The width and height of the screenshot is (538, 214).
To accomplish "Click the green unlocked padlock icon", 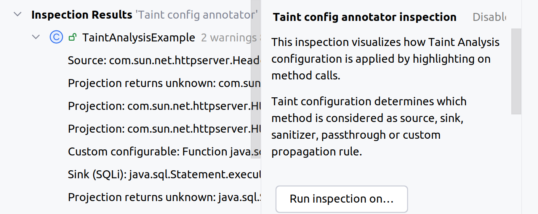I will click(72, 37).
